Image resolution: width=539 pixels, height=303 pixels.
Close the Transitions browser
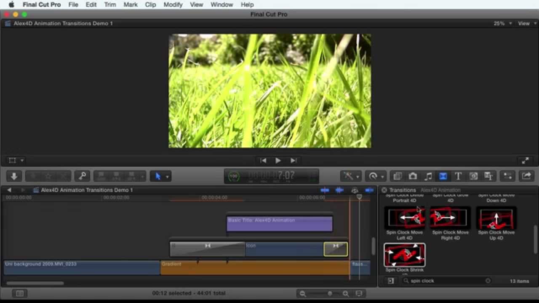click(384, 190)
